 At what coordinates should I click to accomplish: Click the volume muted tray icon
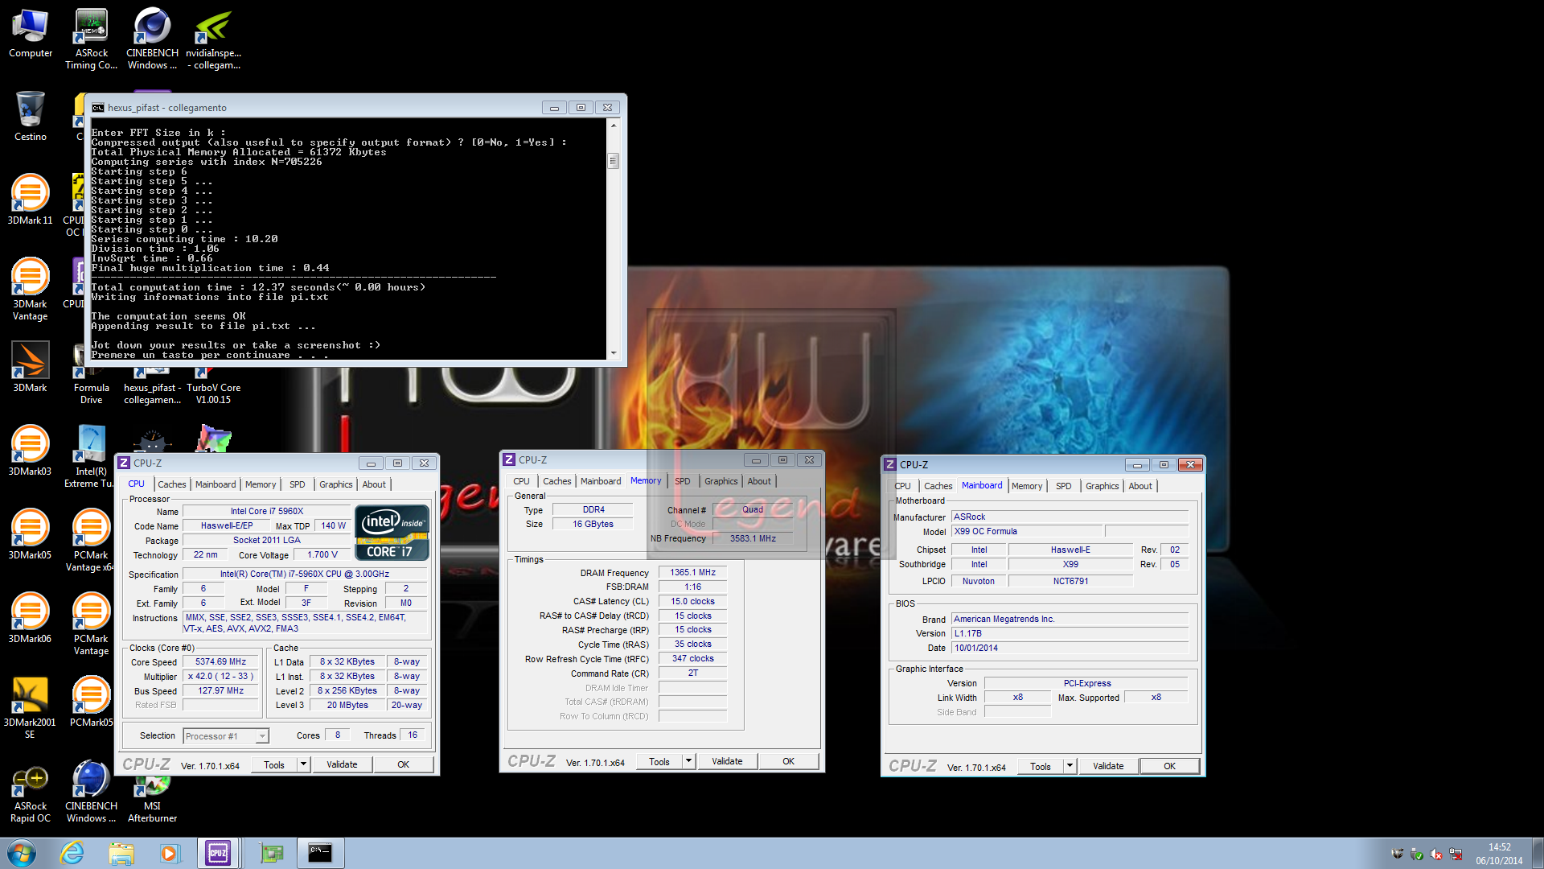1436,855
